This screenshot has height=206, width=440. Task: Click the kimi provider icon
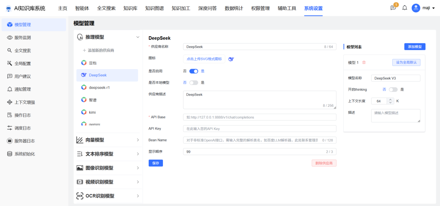84,112
